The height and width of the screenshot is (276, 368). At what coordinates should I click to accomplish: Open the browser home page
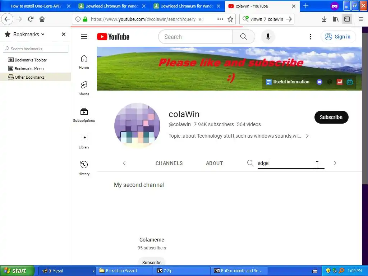(42, 19)
